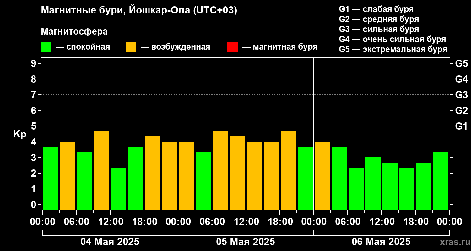Click the 04 Мая 03:00–06:00 yellow bar
This screenshot has height=251, width=471.
pyautogui.click(x=68, y=175)
